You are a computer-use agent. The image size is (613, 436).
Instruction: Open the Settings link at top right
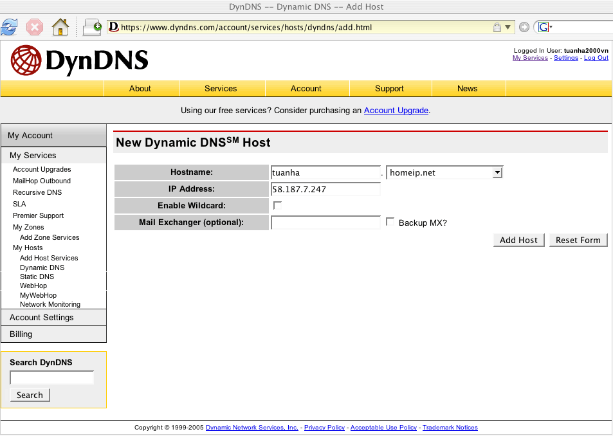tap(565, 58)
